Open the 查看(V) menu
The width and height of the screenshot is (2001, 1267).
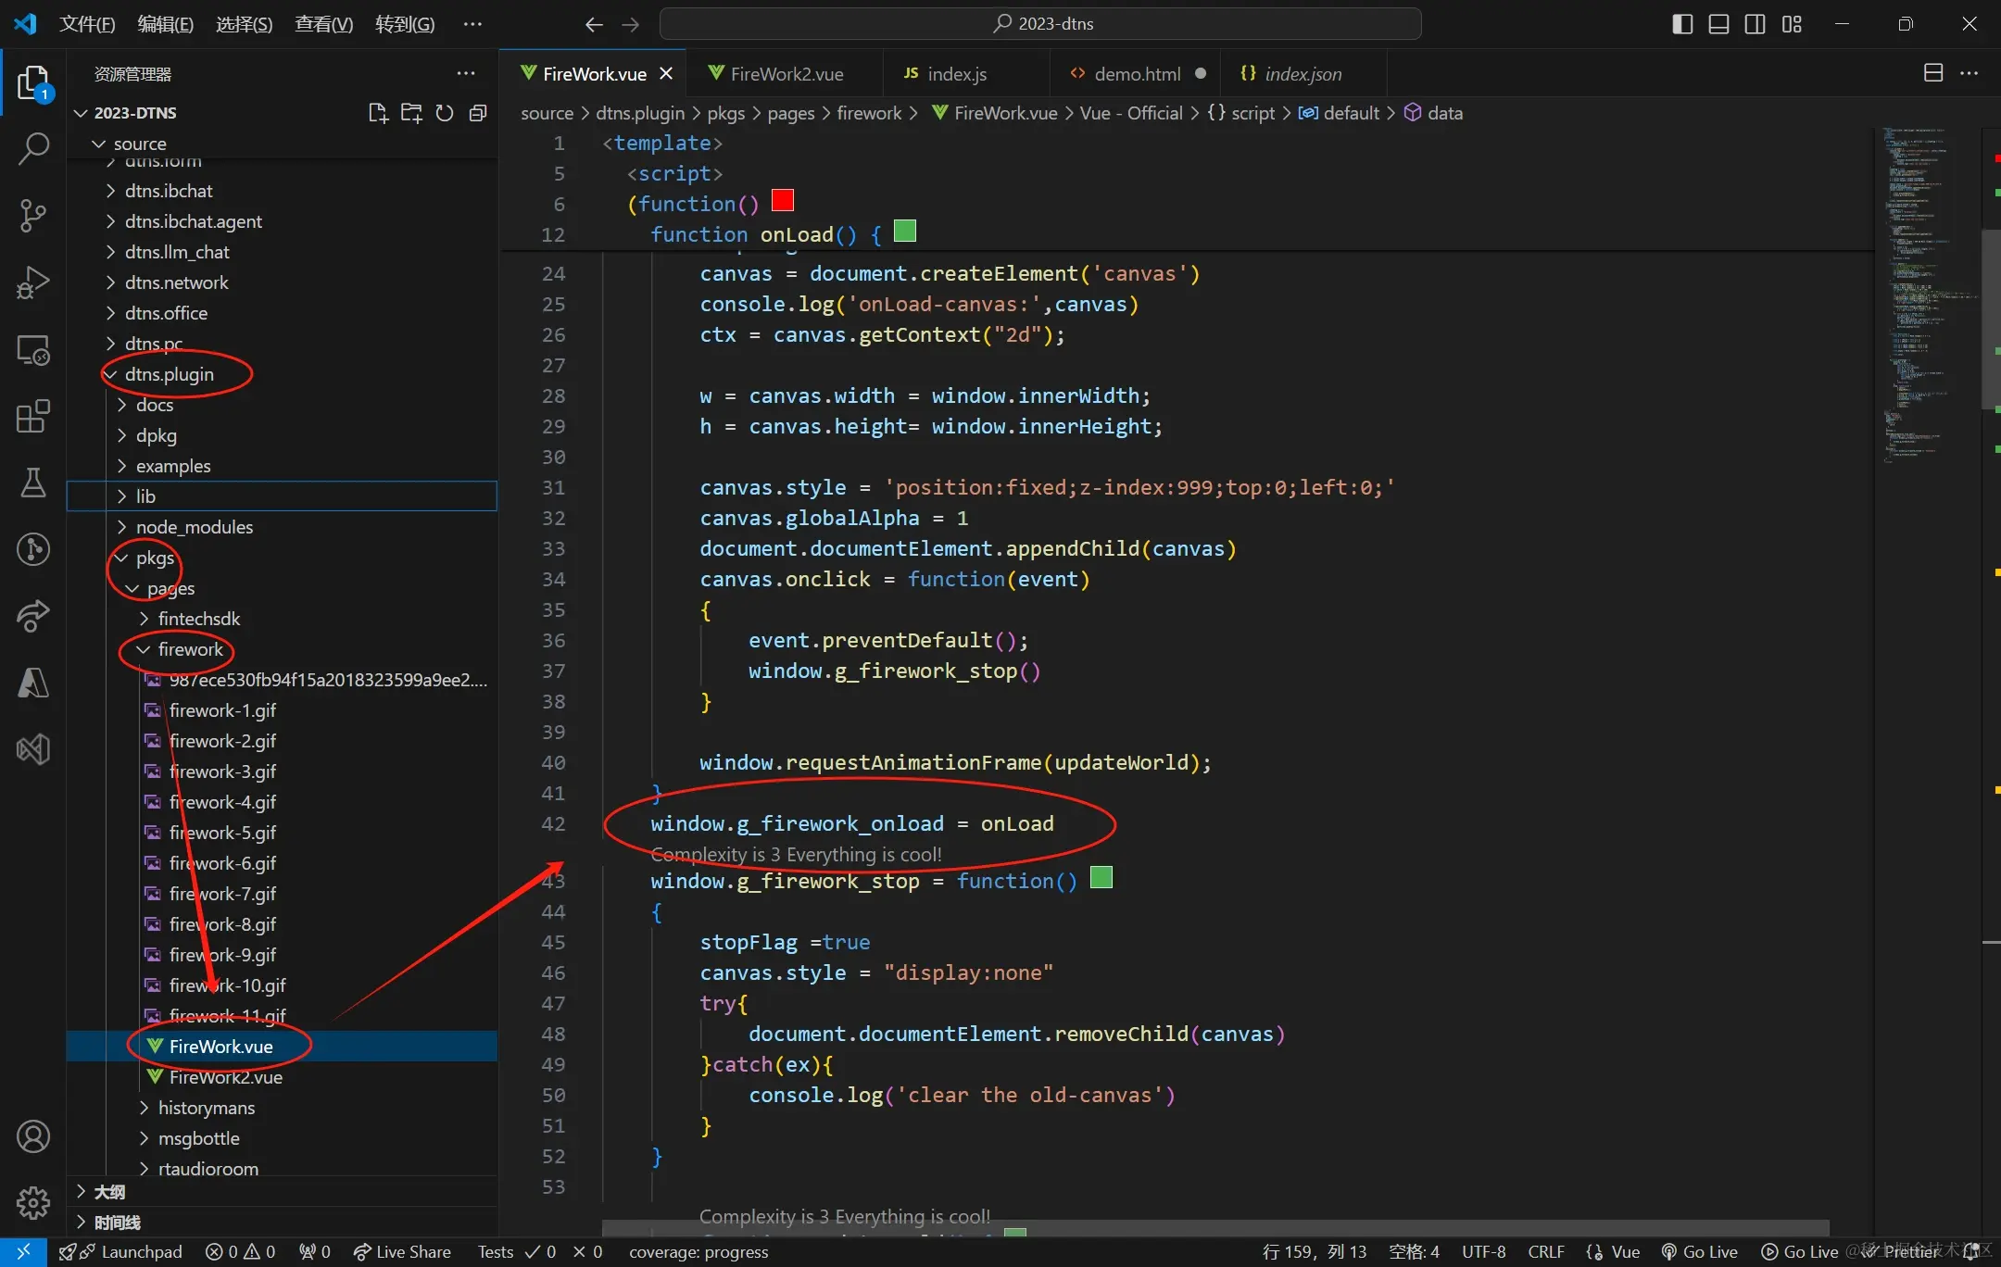click(323, 24)
